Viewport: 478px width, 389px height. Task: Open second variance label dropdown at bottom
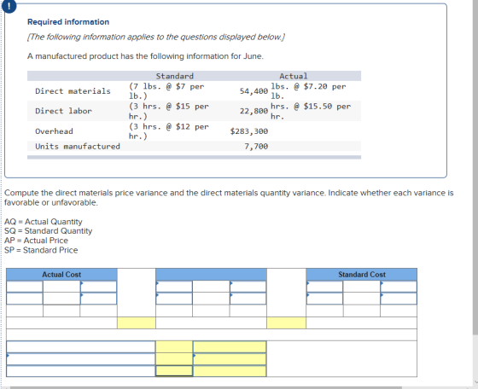point(81,359)
